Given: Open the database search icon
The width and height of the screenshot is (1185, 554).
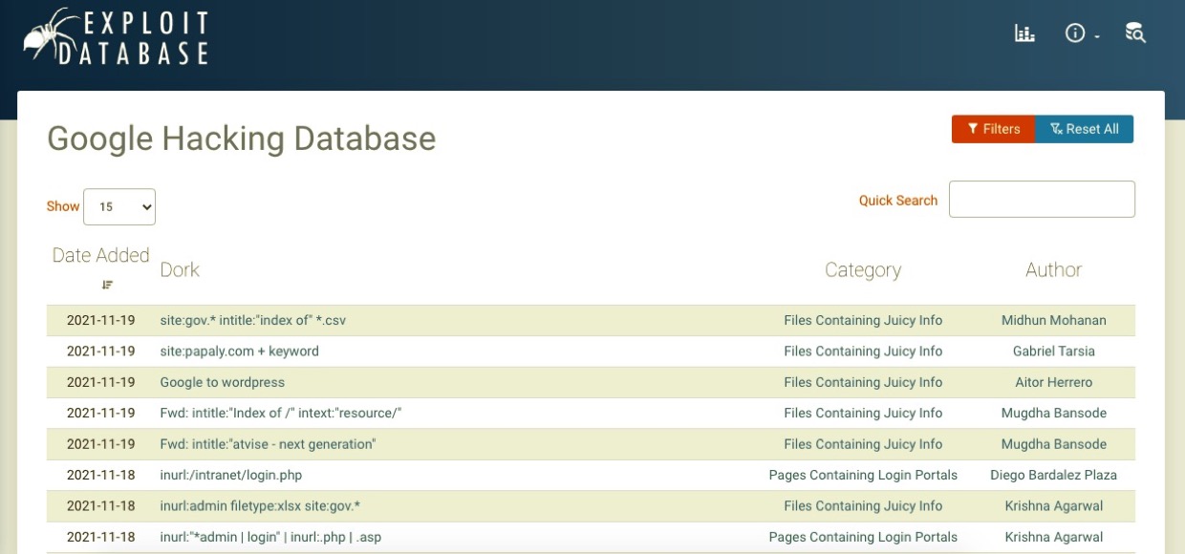Looking at the screenshot, I should (x=1135, y=33).
